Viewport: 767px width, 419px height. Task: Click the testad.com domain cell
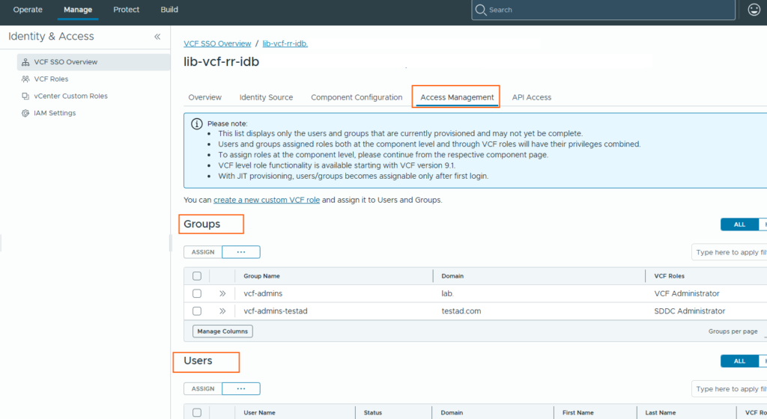pyautogui.click(x=461, y=311)
